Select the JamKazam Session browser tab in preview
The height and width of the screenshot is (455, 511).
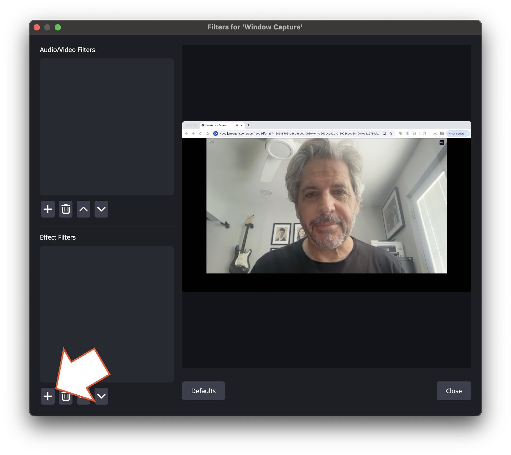(x=216, y=125)
